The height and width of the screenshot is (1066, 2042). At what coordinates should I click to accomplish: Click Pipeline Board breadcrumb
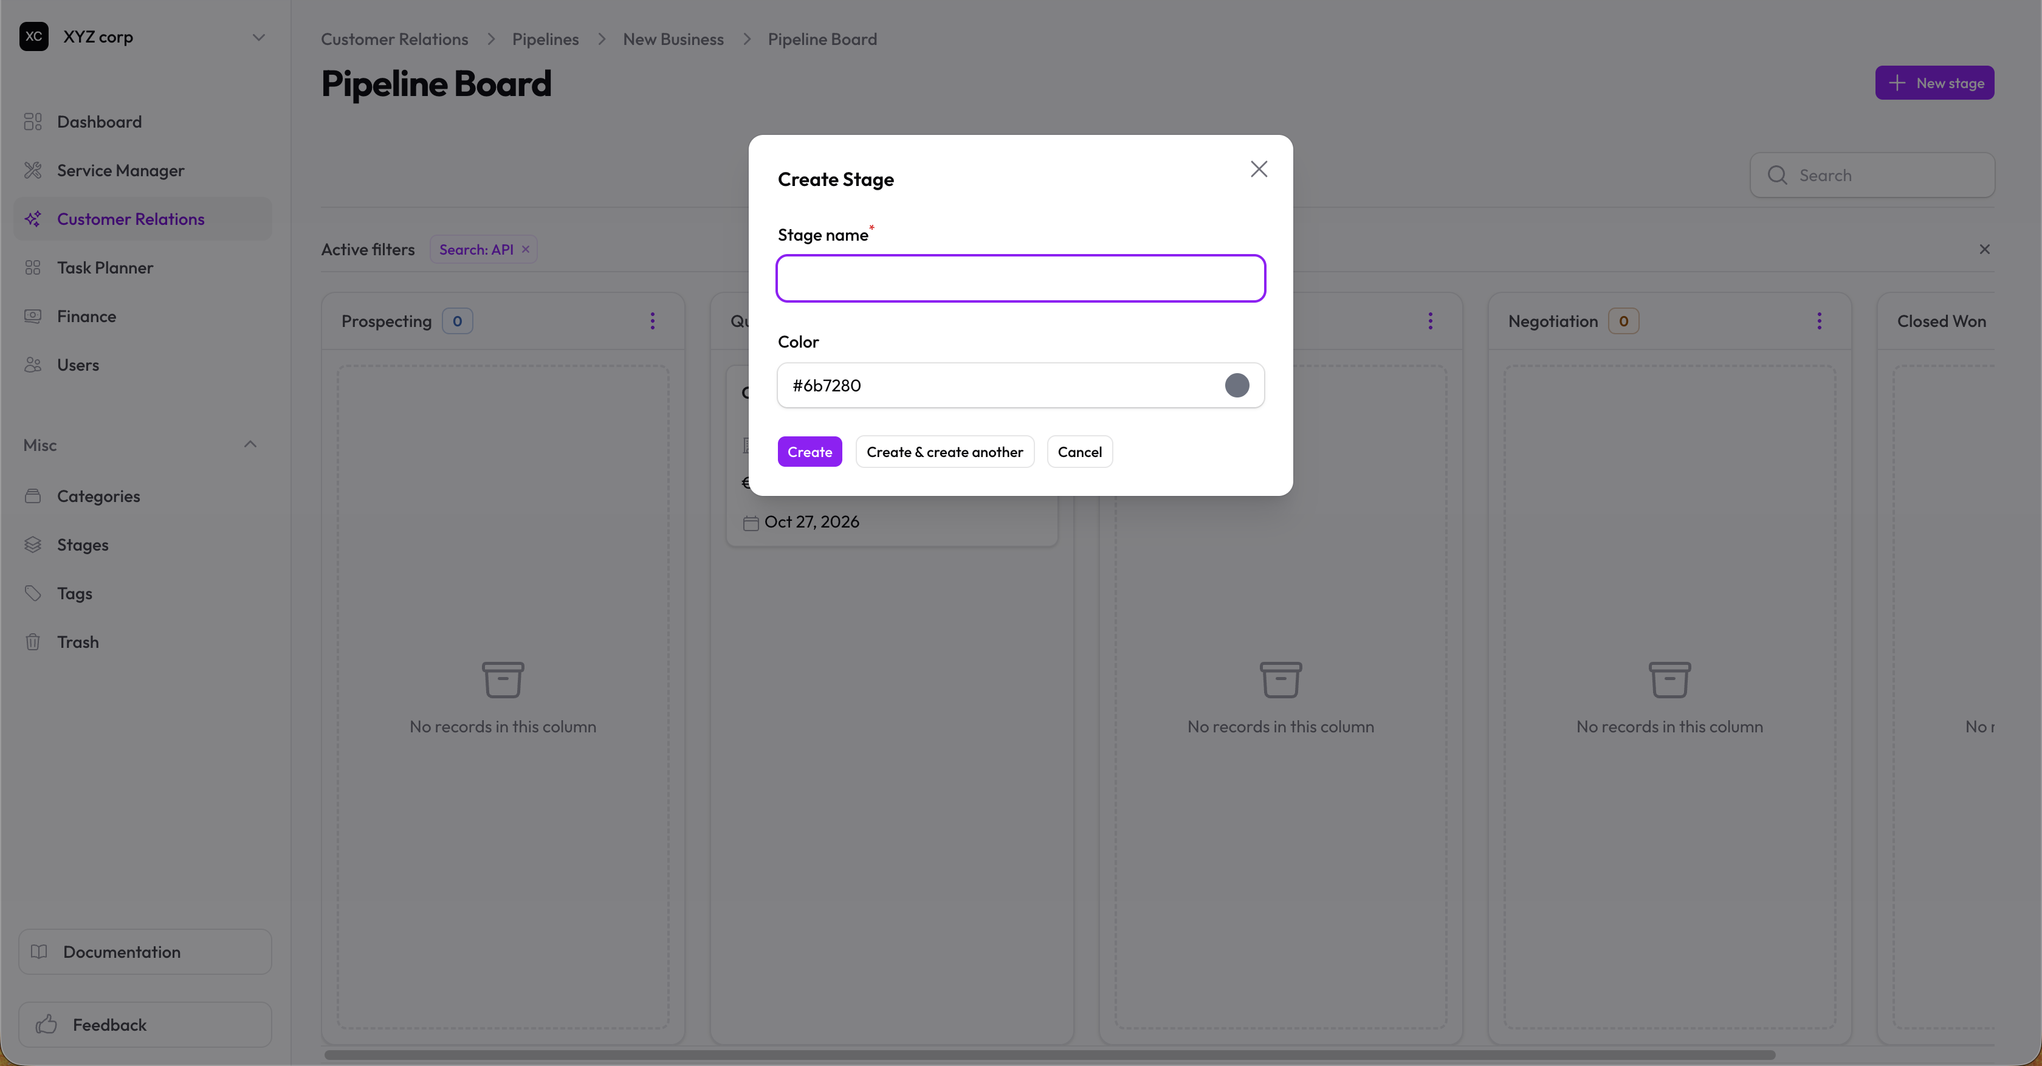point(822,39)
